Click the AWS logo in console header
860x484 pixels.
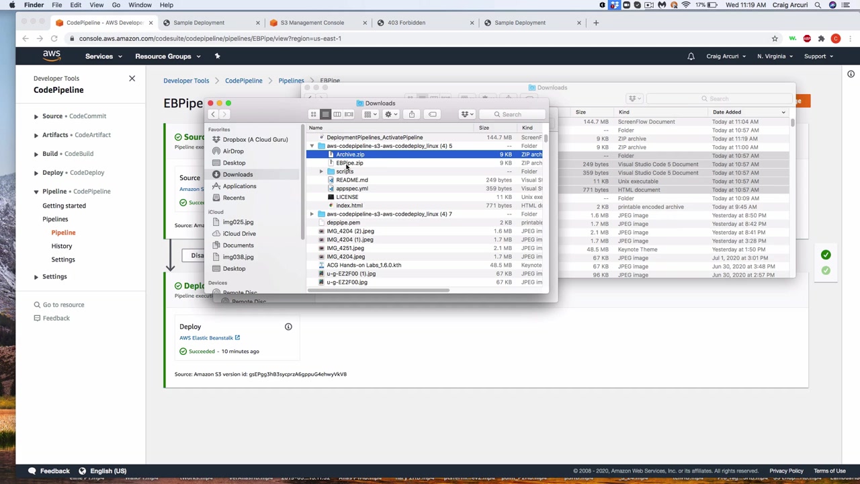pos(52,56)
